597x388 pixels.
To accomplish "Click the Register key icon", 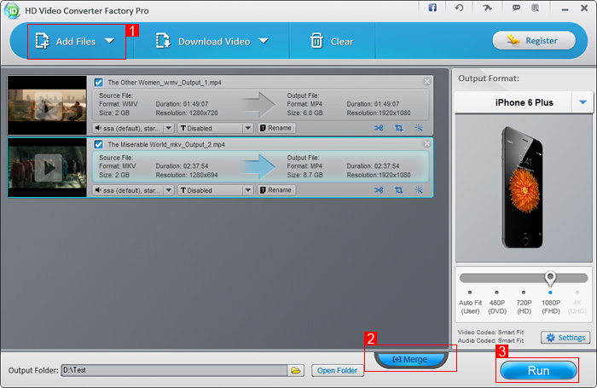I will point(513,40).
